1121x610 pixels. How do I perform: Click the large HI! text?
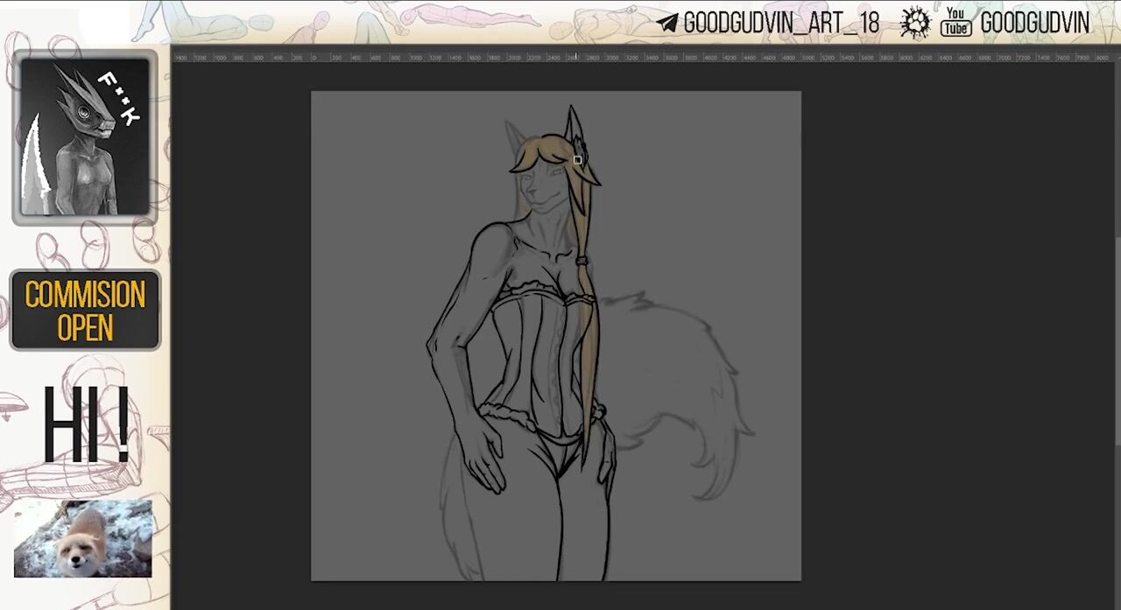[86, 426]
